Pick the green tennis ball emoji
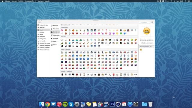The image size is (192, 108). [132, 40]
